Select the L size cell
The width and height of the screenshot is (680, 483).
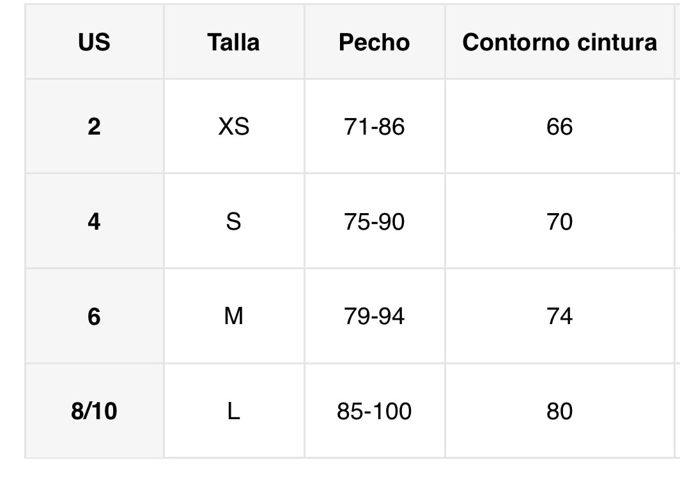233,411
